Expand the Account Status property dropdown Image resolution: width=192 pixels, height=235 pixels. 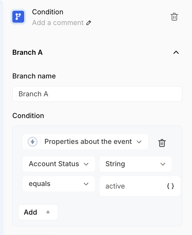[x=59, y=164]
